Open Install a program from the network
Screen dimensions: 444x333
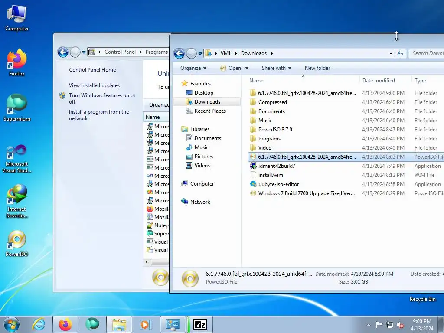pos(98,115)
